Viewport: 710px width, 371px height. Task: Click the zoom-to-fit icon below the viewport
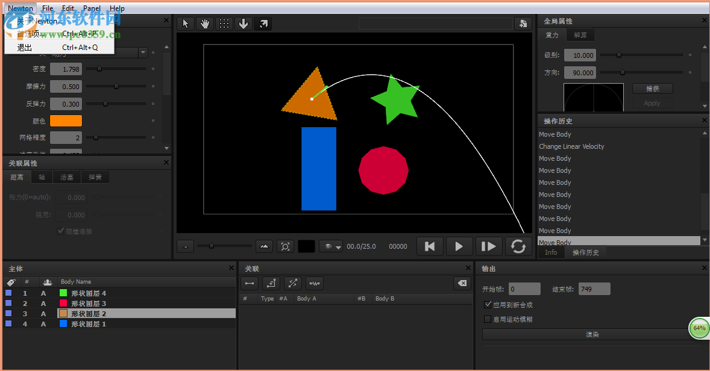[285, 246]
